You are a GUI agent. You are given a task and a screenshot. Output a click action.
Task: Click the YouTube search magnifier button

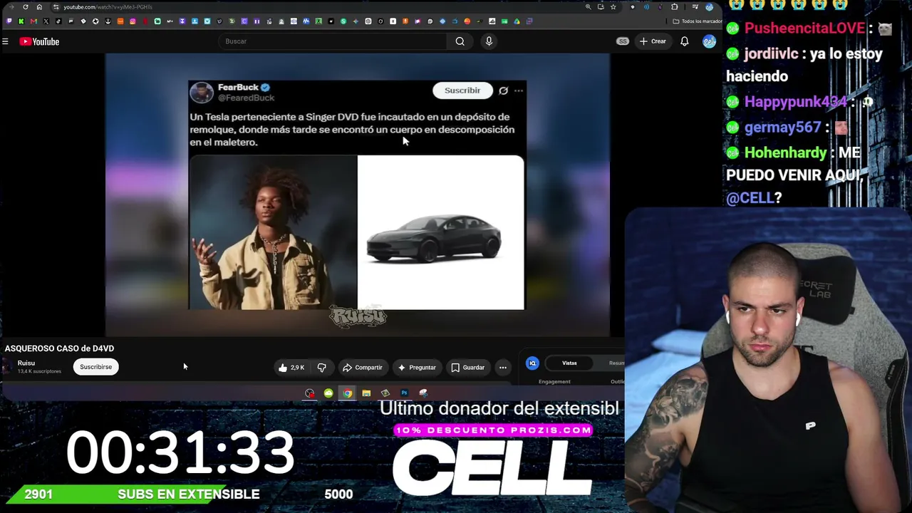[460, 41]
